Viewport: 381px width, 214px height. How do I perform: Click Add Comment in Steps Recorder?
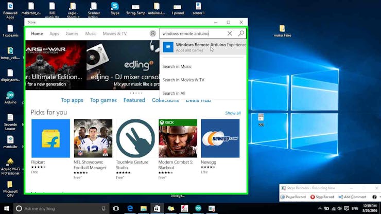pyautogui.click(x=352, y=197)
